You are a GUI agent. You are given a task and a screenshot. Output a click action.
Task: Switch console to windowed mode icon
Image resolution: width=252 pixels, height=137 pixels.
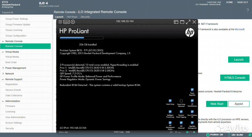point(182,22)
